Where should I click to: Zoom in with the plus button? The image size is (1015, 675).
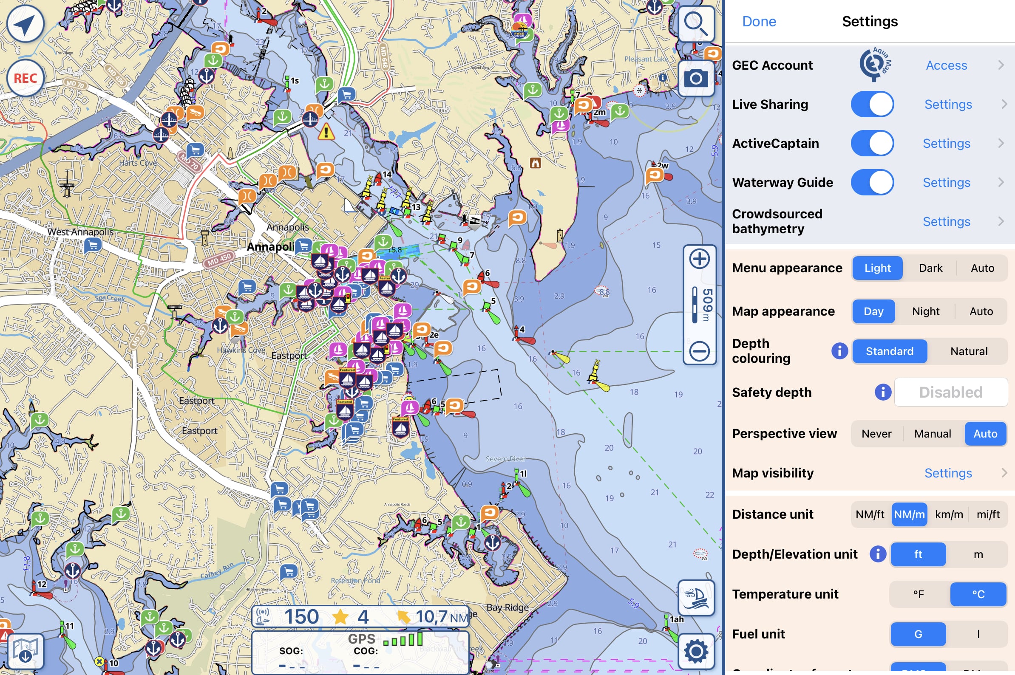(x=699, y=259)
